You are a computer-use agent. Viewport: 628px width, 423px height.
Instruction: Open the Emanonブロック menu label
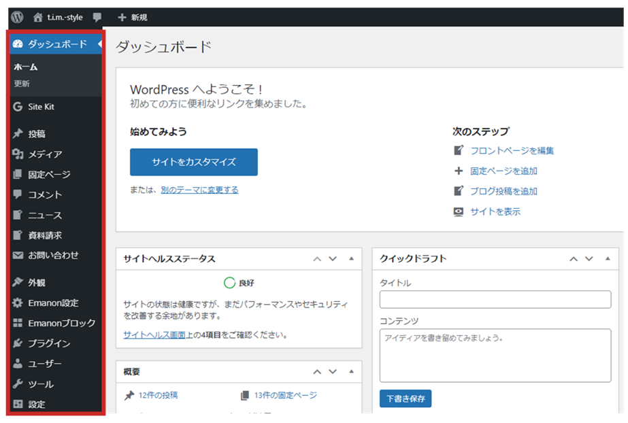pyautogui.click(x=62, y=323)
